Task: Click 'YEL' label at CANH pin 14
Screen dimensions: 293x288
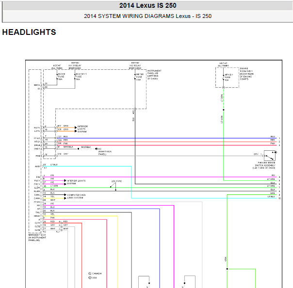Action: coord(52,196)
